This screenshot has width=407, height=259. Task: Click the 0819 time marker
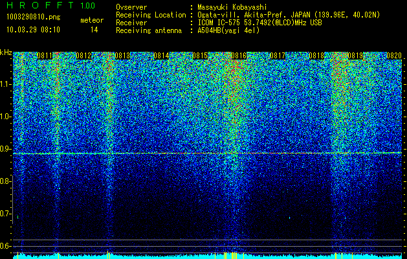coord(355,56)
